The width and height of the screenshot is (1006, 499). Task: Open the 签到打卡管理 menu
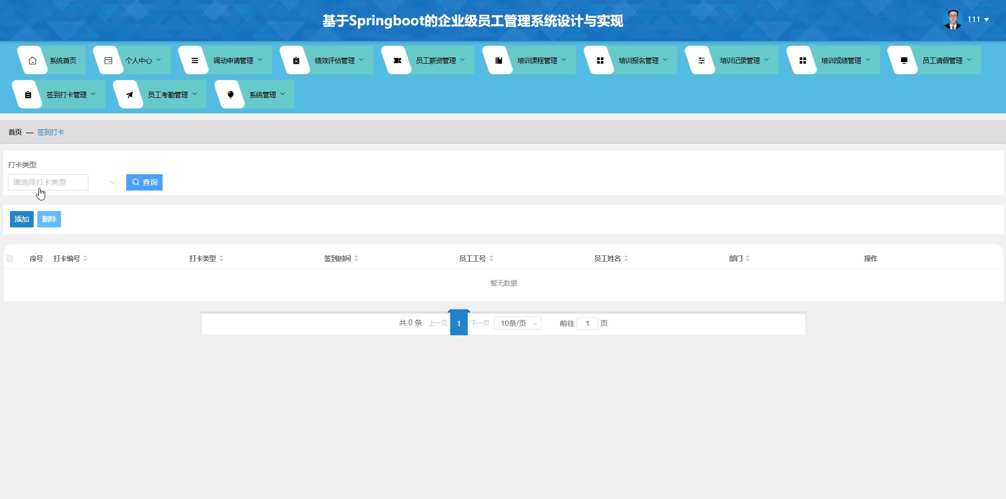click(66, 95)
